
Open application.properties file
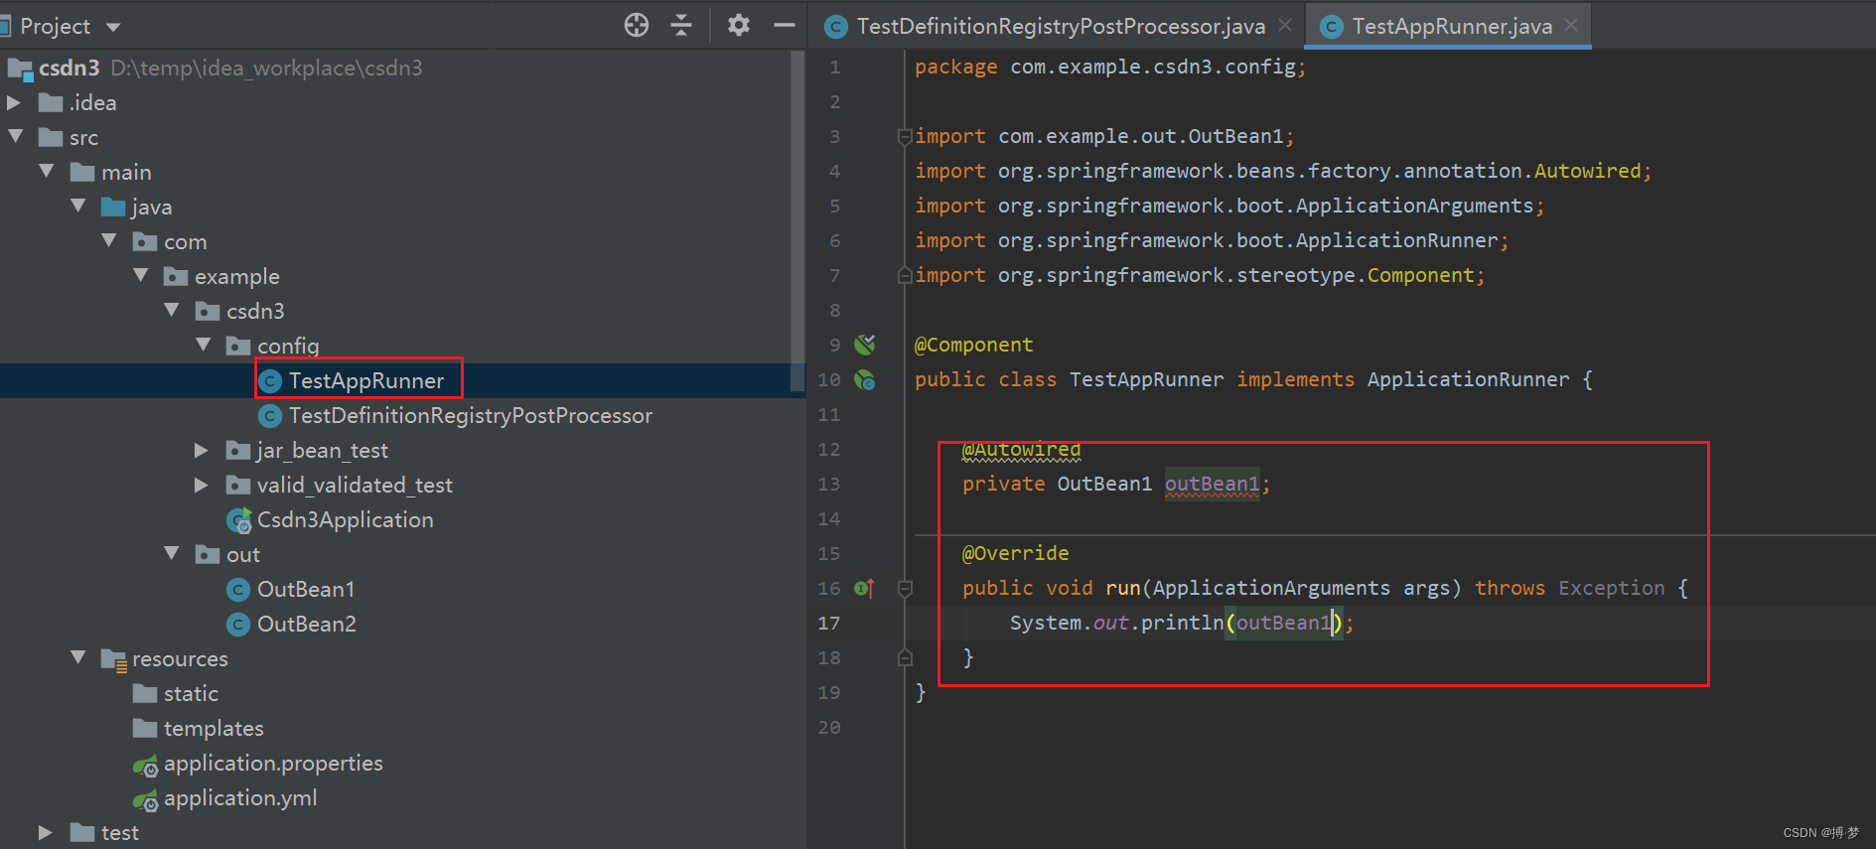point(273,763)
